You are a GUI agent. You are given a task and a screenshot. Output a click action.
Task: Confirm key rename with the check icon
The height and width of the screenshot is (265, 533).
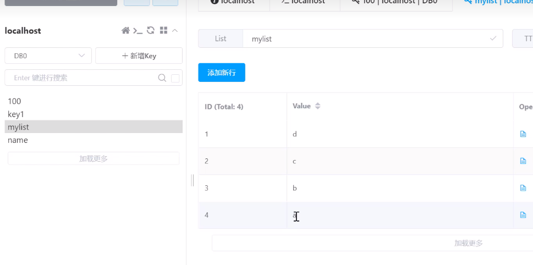[493, 38]
